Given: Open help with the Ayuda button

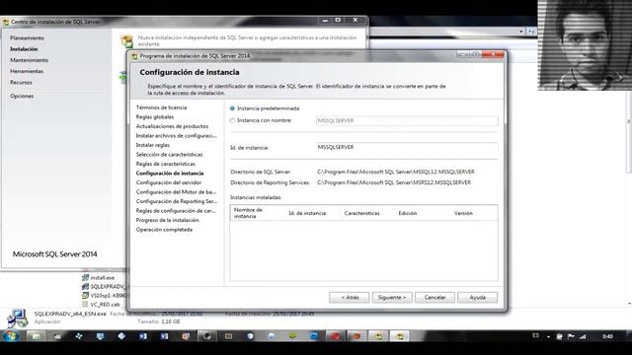Looking at the screenshot, I should coord(478,298).
